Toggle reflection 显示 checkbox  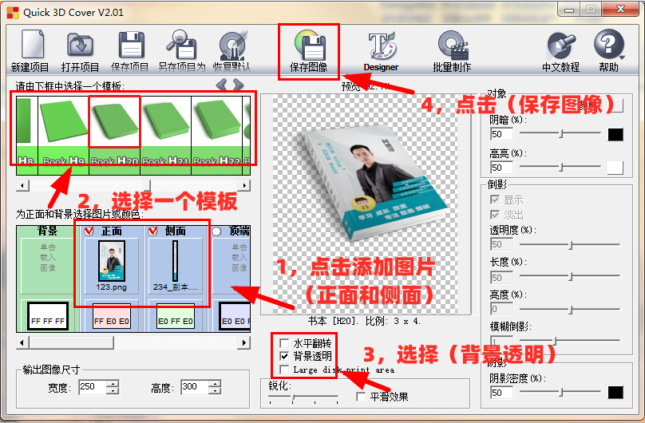[x=495, y=200]
